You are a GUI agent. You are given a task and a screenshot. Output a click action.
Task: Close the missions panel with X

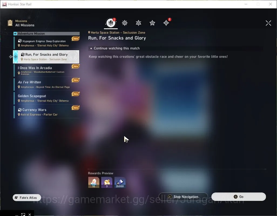coord(268,23)
